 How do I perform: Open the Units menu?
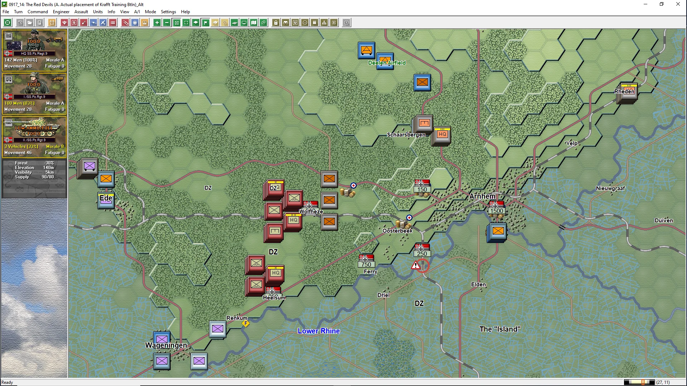coord(98,12)
